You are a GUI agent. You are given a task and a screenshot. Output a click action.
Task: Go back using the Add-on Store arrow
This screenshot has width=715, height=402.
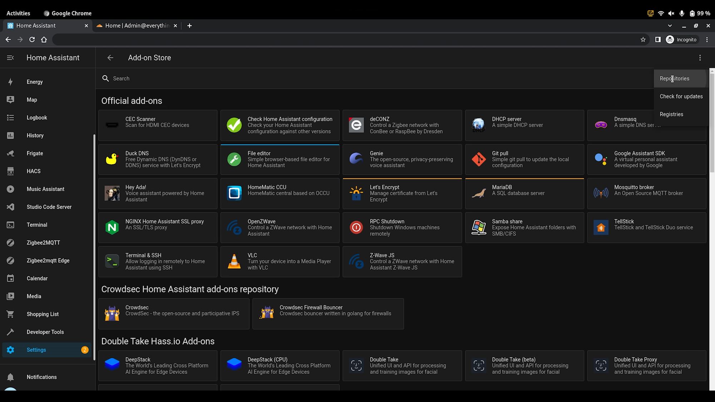[110, 58]
